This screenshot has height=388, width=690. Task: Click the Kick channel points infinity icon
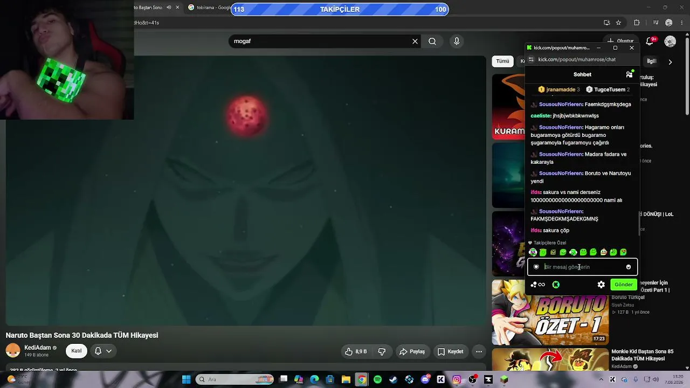(x=538, y=285)
